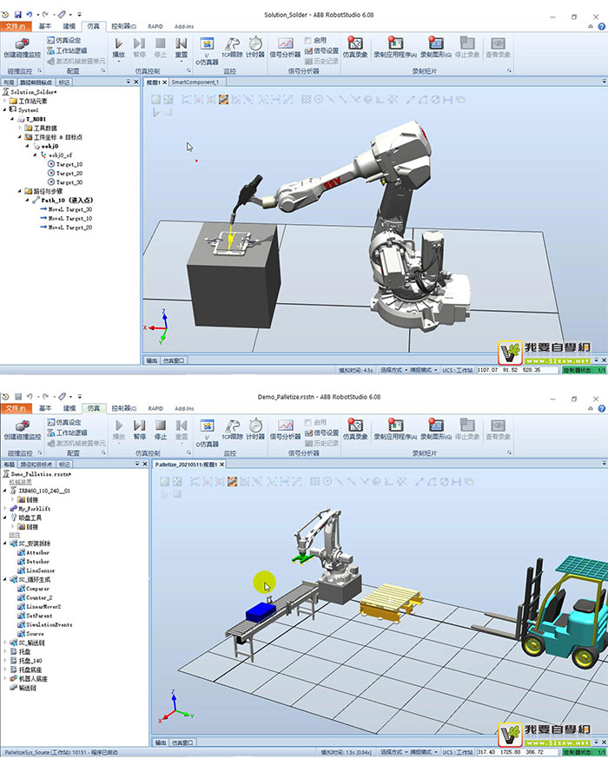Select Counter_2 in the Demo_Palletize tree

pyautogui.click(x=35, y=597)
